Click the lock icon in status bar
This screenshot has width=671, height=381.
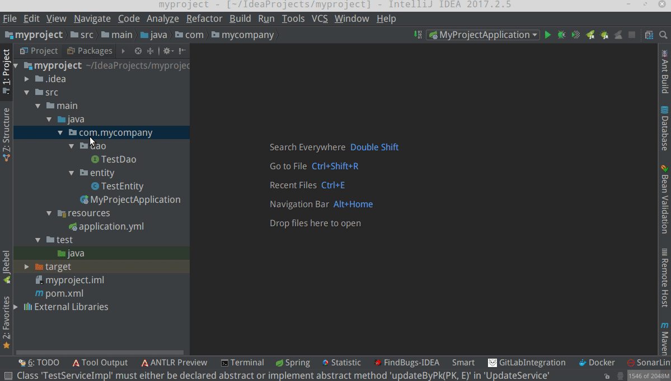coord(607,376)
